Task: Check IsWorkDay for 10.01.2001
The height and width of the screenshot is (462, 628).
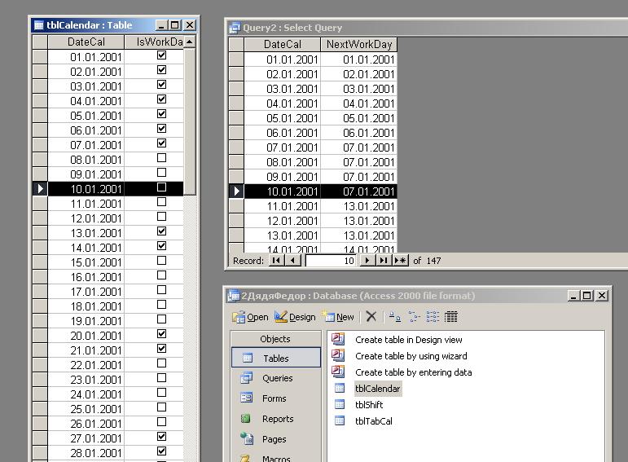Action: pyautogui.click(x=161, y=187)
